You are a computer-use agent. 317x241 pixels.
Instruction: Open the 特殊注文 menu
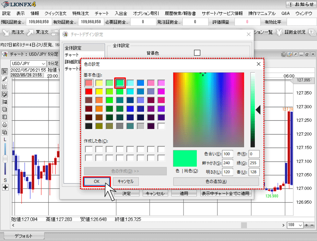point(81,14)
